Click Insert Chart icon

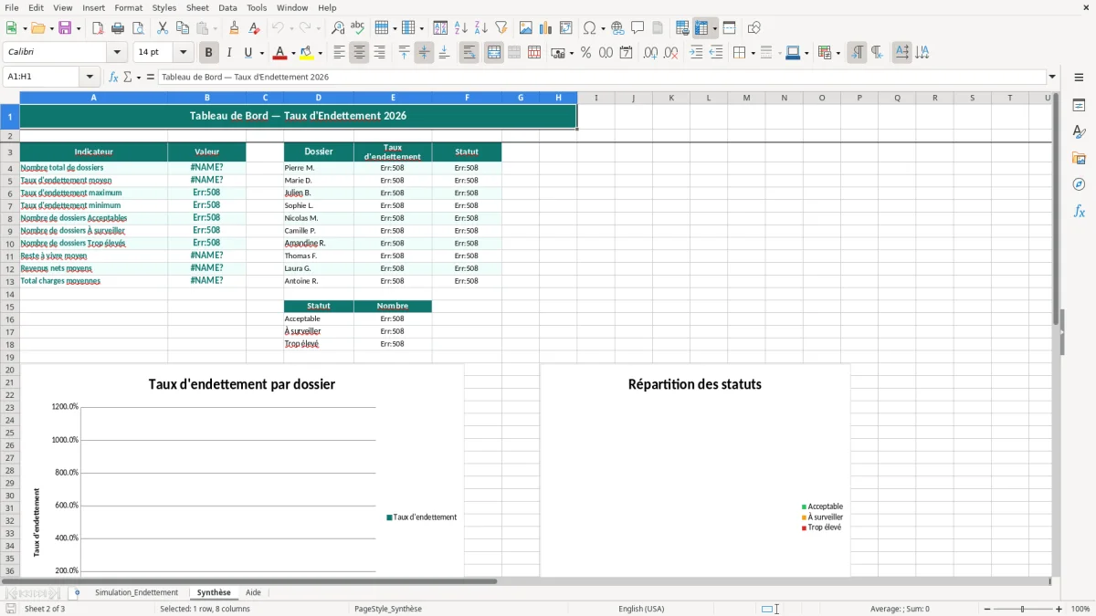click(546, 28)
